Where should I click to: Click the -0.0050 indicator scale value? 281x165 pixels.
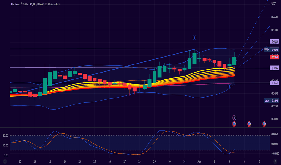pos(274,153)
